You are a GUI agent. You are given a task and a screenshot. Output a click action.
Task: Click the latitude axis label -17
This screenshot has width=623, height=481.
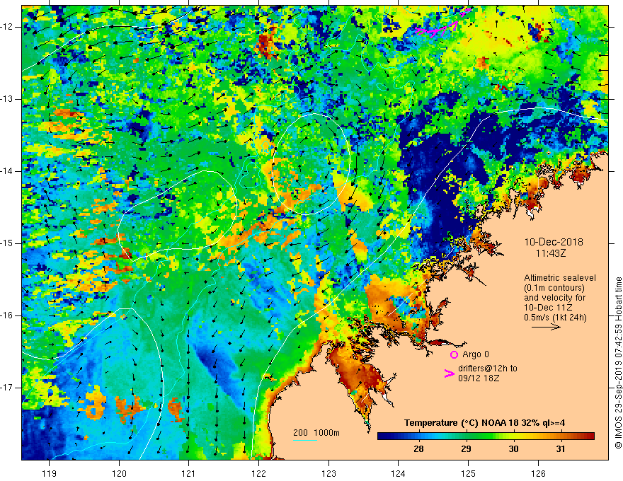pyautogui.click(x=7, y=388)
